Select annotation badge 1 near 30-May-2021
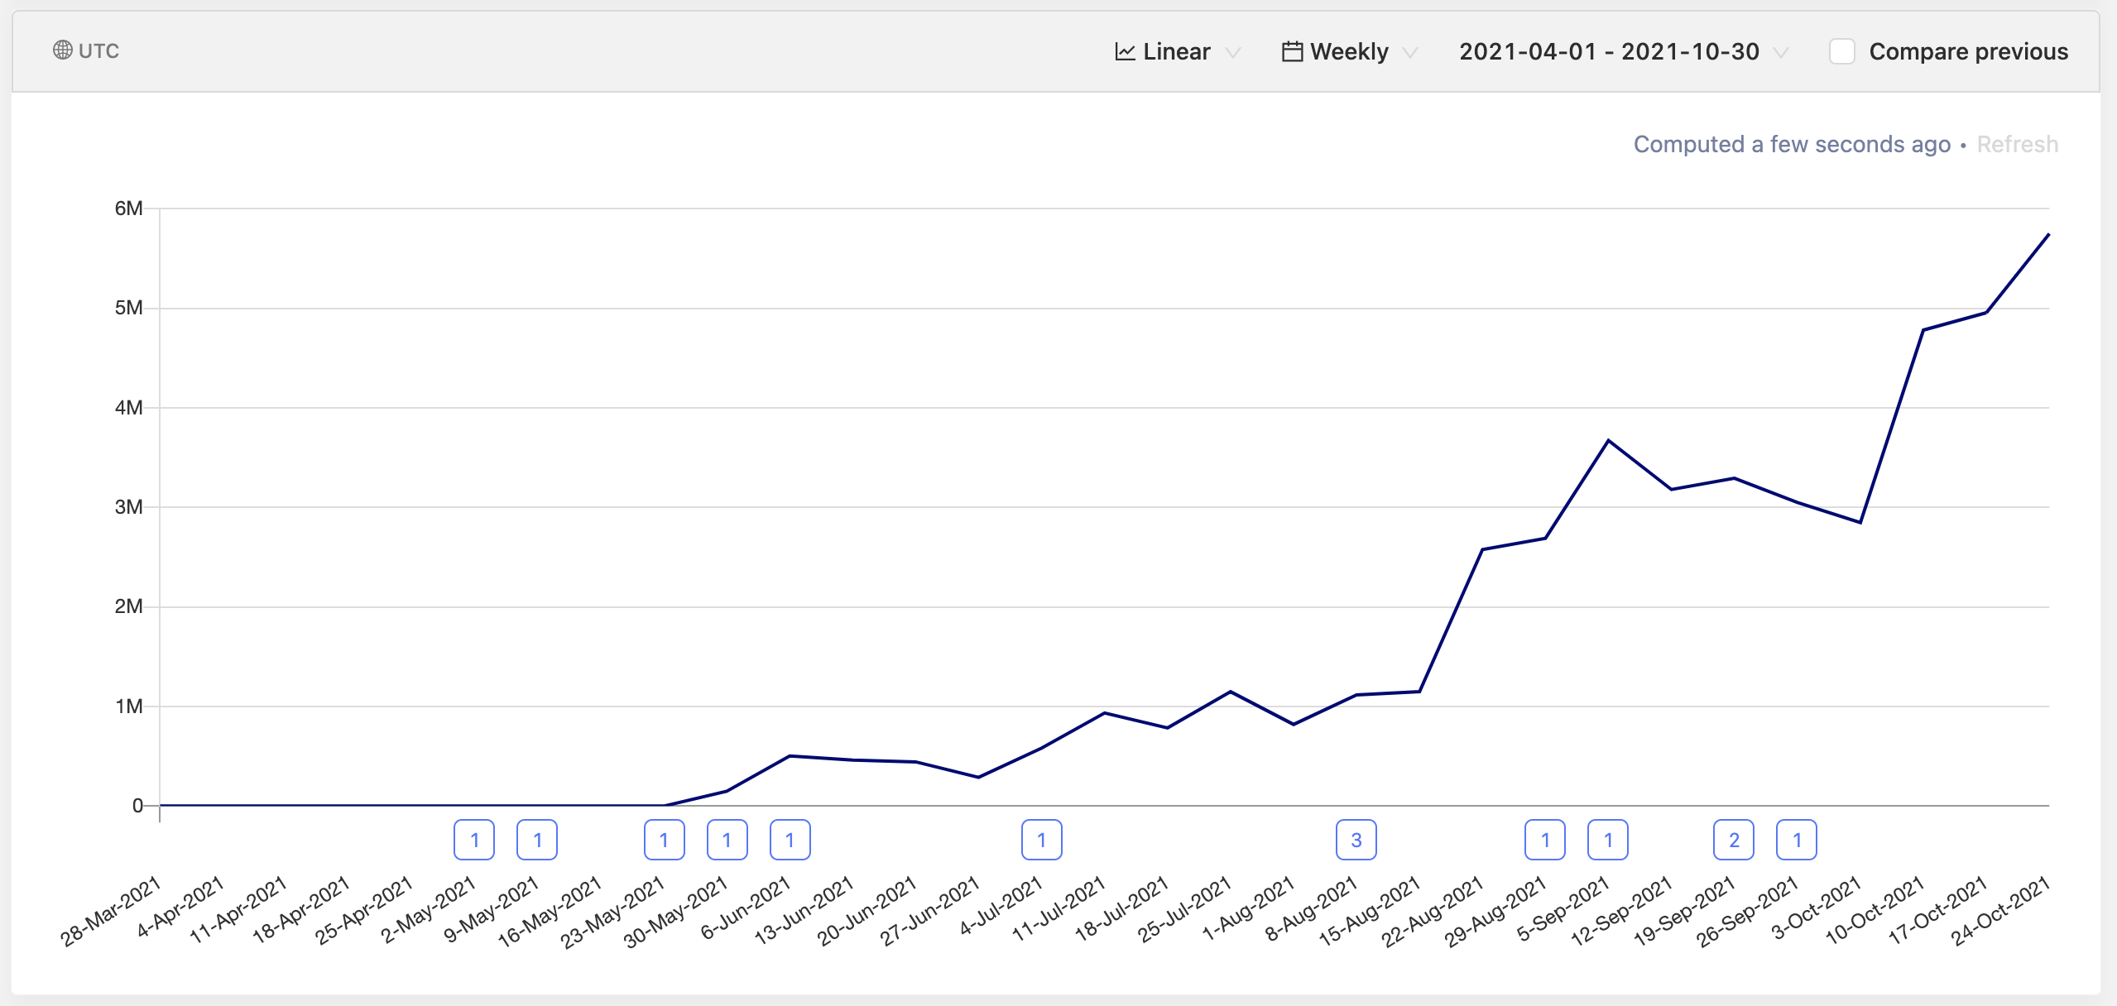 click(x=727, y=840)
